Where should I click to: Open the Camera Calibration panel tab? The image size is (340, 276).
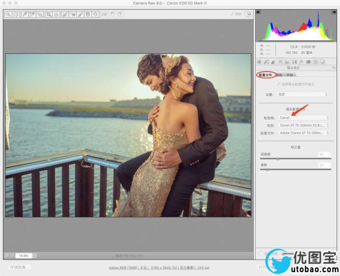click(308, 62)
